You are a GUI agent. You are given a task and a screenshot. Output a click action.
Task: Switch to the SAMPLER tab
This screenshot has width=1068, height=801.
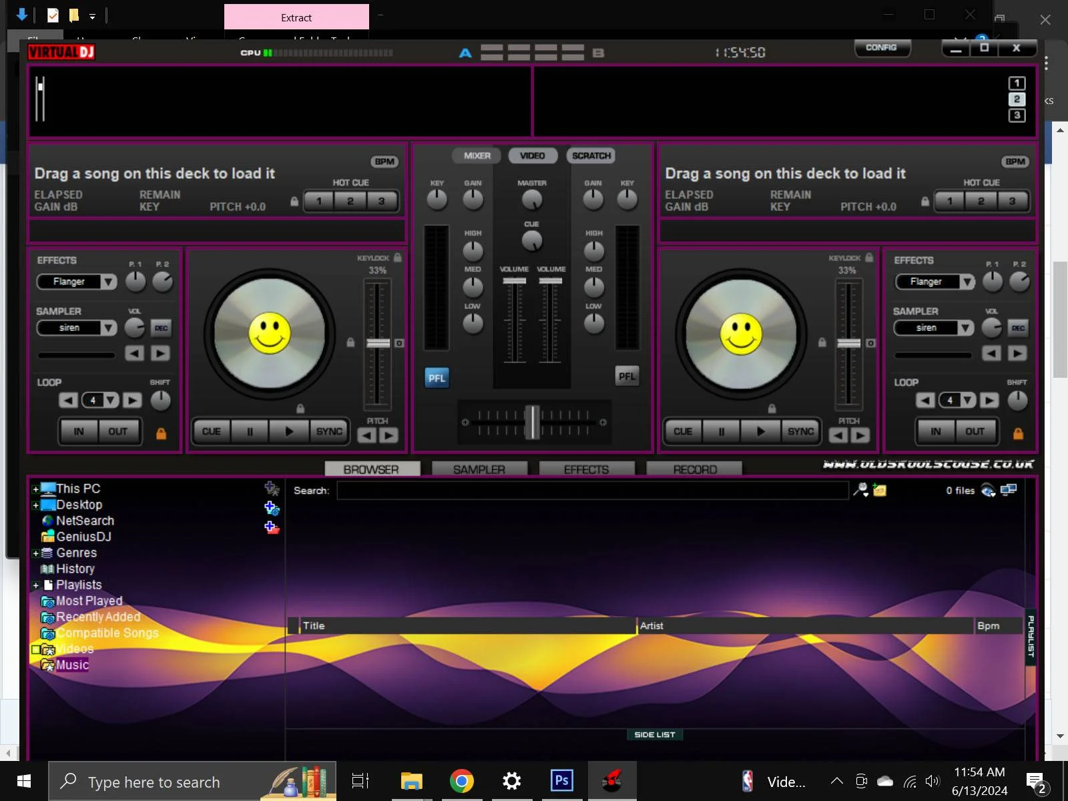pyautogui.click(x=479, y=469)
